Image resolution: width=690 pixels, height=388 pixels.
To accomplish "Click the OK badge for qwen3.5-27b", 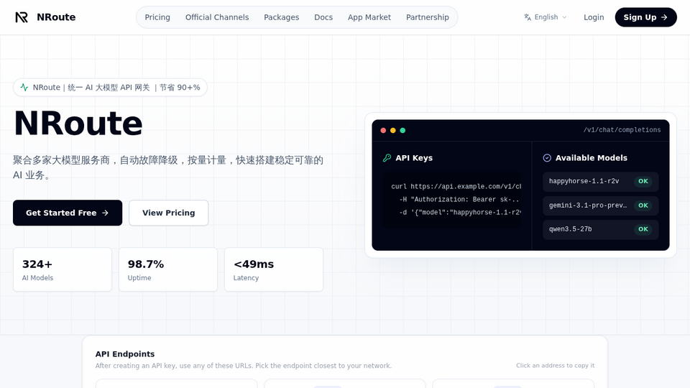I will point(643,229).
